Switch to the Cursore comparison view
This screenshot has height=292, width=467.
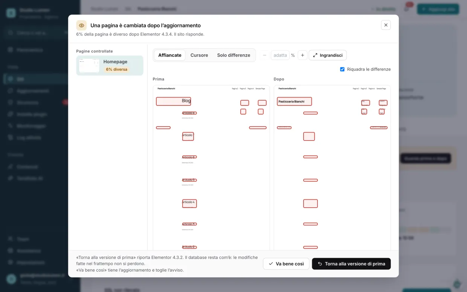click(199, 55)
